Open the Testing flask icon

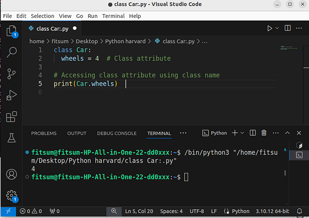[x=11, y=138]
